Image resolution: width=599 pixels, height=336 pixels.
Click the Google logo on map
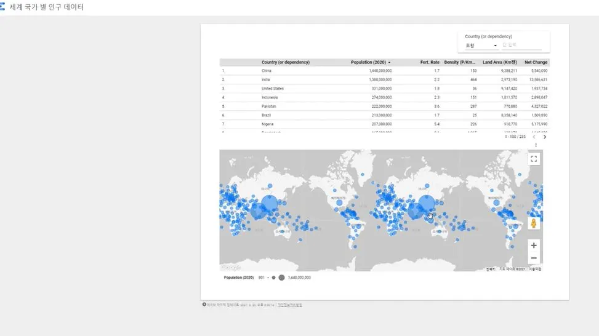231,267
